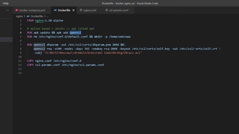Screen dimensions: 239x134
Task: Click 'ssl-params.conf' source on line 12
Action: click(47, 65)
